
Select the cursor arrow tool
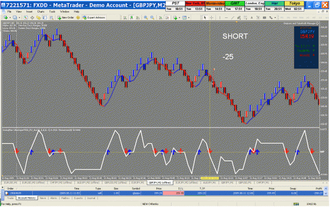point(205,17)
